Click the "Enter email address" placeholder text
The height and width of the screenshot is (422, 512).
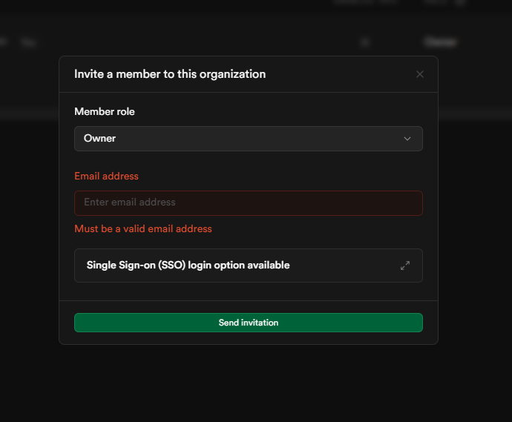[x=130, y=202]
